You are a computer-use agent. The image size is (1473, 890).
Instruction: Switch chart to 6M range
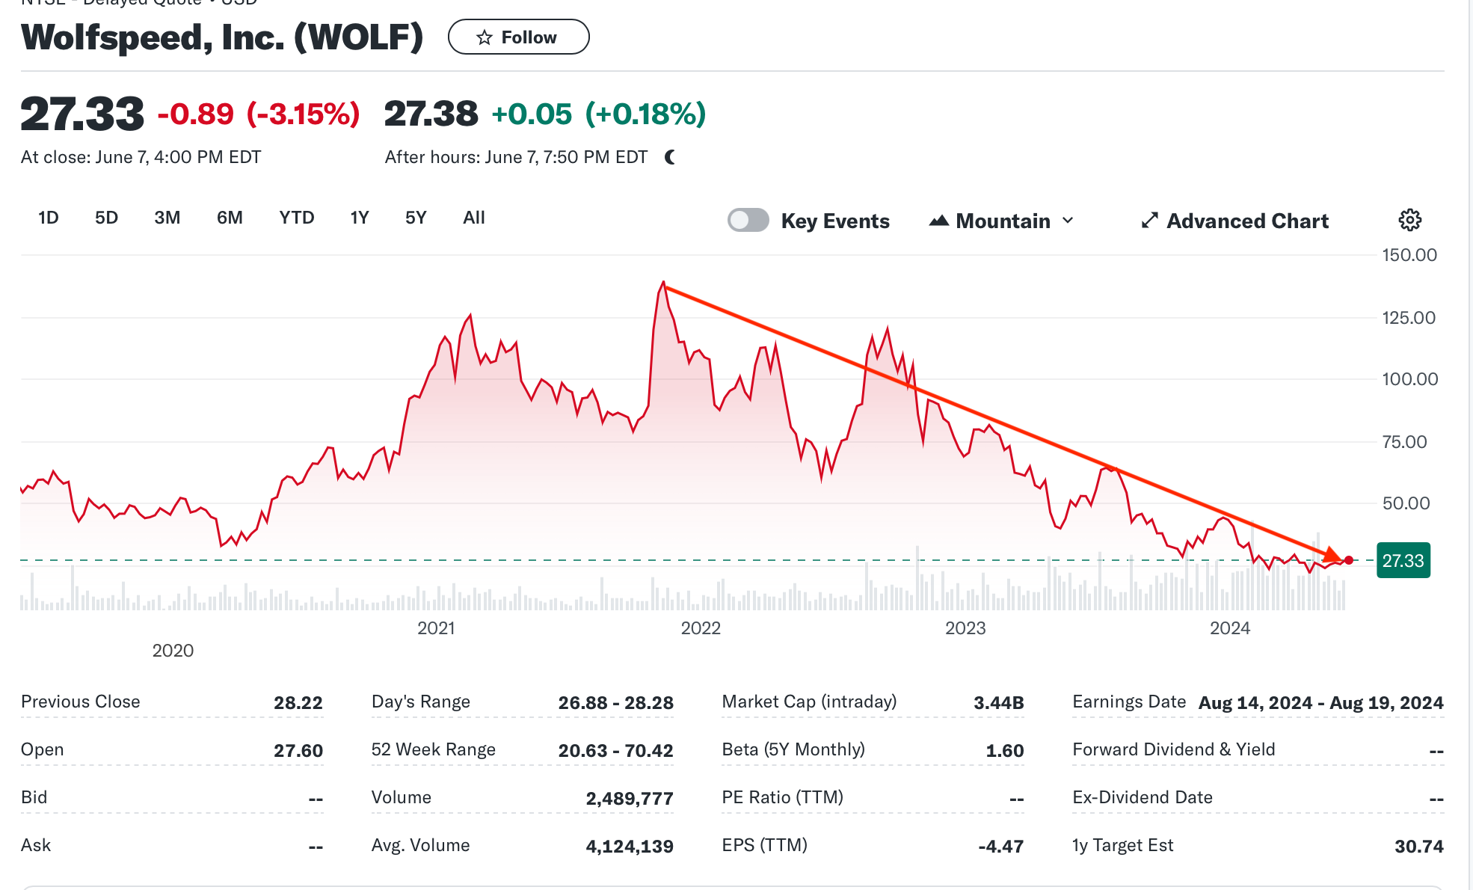pyautogui.click(x=230, y=218)
